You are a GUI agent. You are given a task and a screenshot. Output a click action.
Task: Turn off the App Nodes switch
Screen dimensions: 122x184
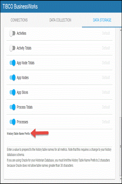(12, 78)
